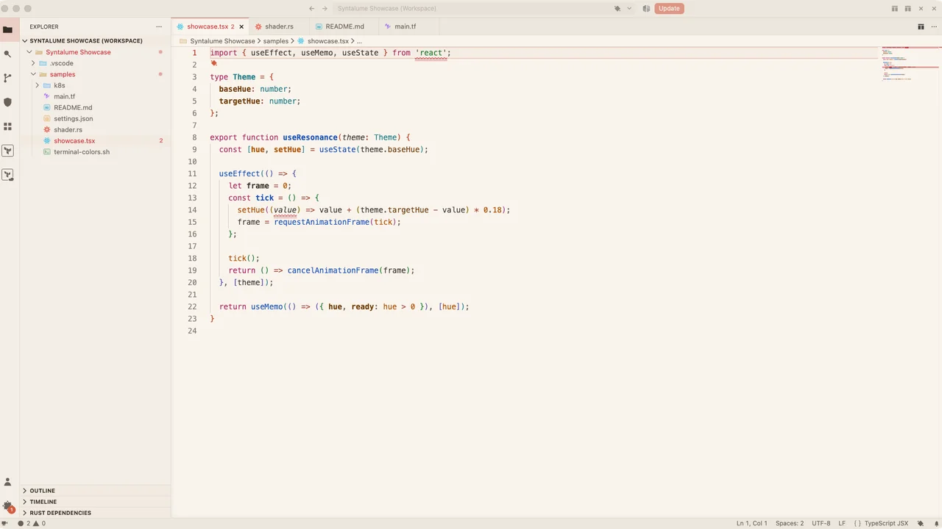This screenshot has height=529, width=942.
Task: Open the Explorer view in activity bar
Action: tap(7, 29)
